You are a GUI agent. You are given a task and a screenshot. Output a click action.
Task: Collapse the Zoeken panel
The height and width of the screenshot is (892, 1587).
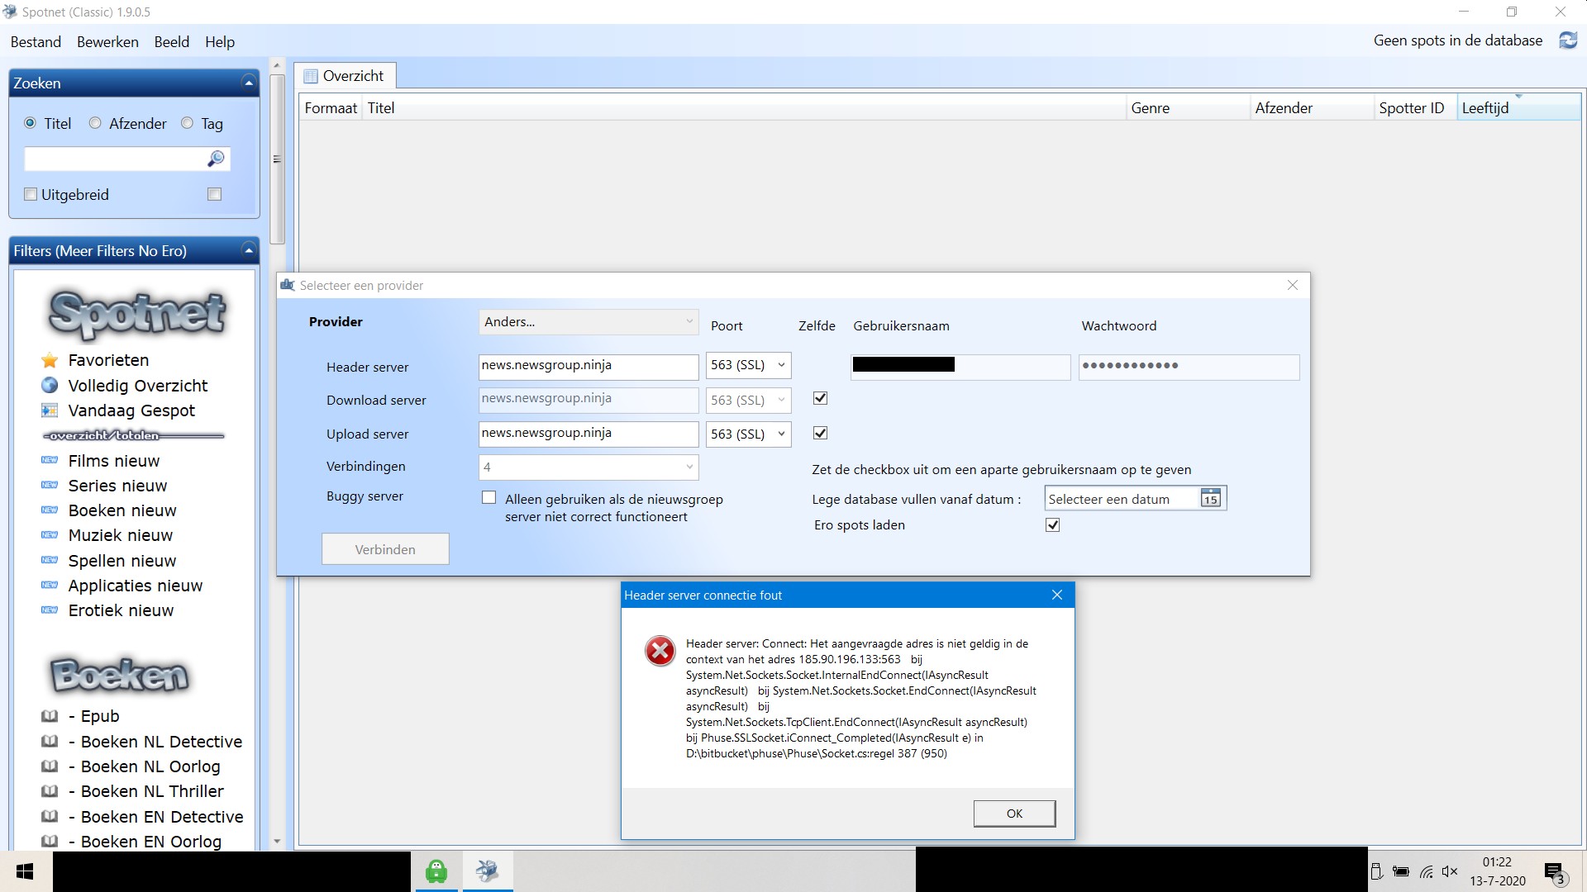click(248, 83)
